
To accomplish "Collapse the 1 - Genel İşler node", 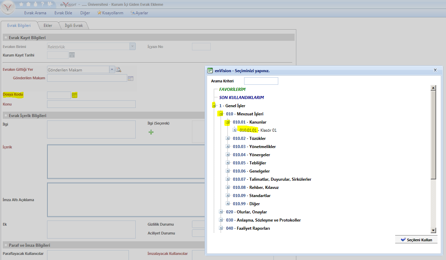I will pos(214,105).
